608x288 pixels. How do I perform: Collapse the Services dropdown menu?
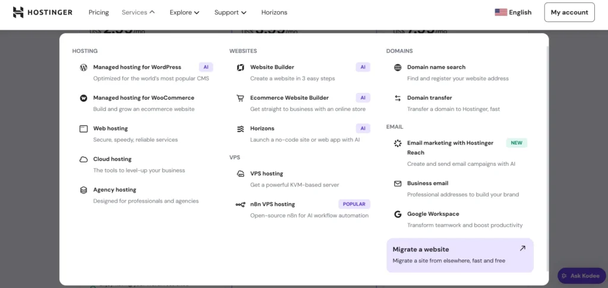(138, 12)
